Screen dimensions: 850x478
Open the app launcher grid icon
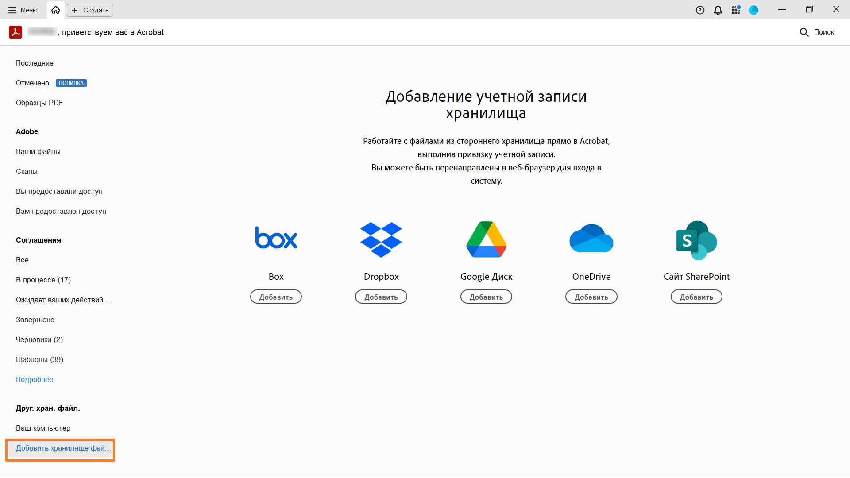[x=736, y=10]
